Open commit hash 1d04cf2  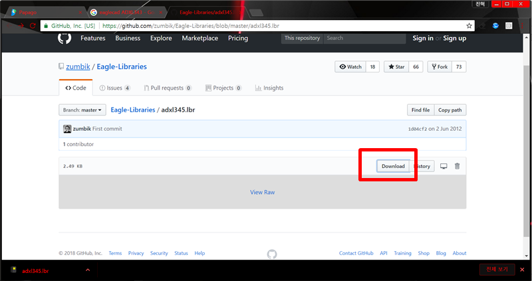[x=418, y=129]
